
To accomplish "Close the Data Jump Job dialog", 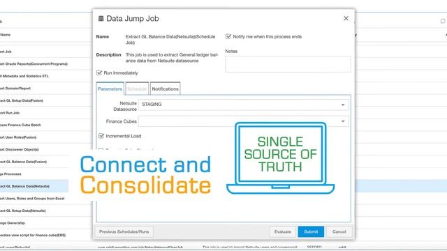I will click(346, 18).
